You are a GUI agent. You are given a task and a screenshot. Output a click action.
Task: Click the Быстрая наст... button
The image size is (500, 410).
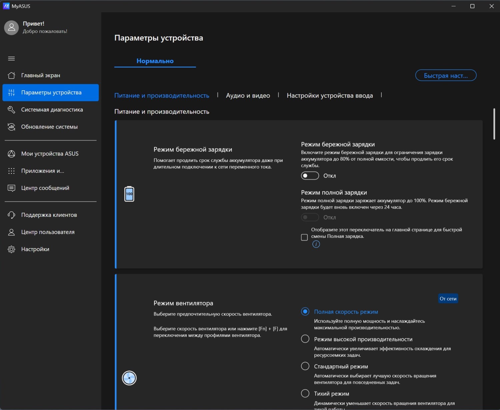tap(445, 76)
